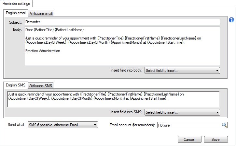Click the Subject label
The image size is (236, 146).
(16, 22)
